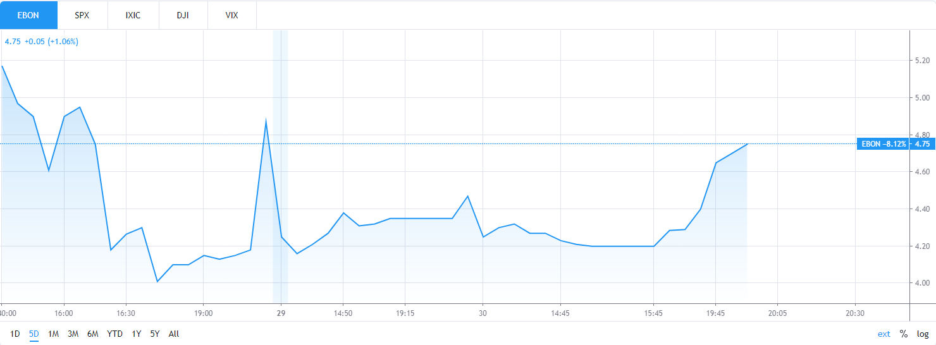Image resolution: width=936 pixels, height=345 pixels.
Task: Toggle extended hours (ext)
Action: 884,334
